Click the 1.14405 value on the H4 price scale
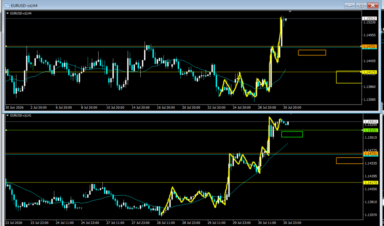 click(x=369, y=61)
